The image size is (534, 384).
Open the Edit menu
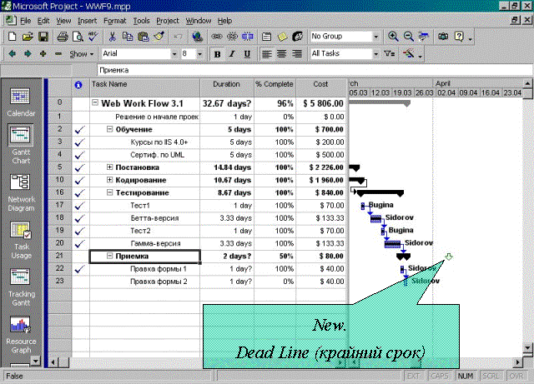(x=43, y=21)
